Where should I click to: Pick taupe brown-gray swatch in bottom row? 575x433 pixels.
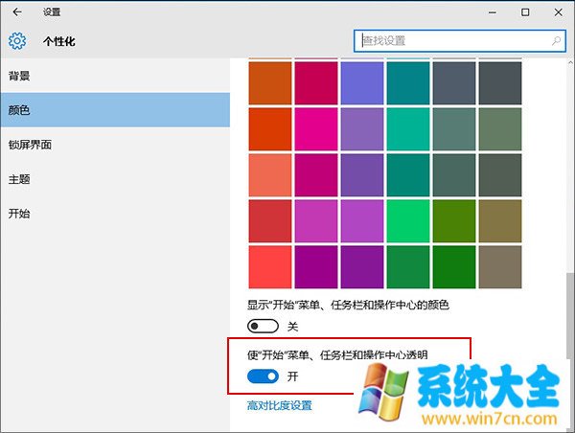click(x=500, y=267)
